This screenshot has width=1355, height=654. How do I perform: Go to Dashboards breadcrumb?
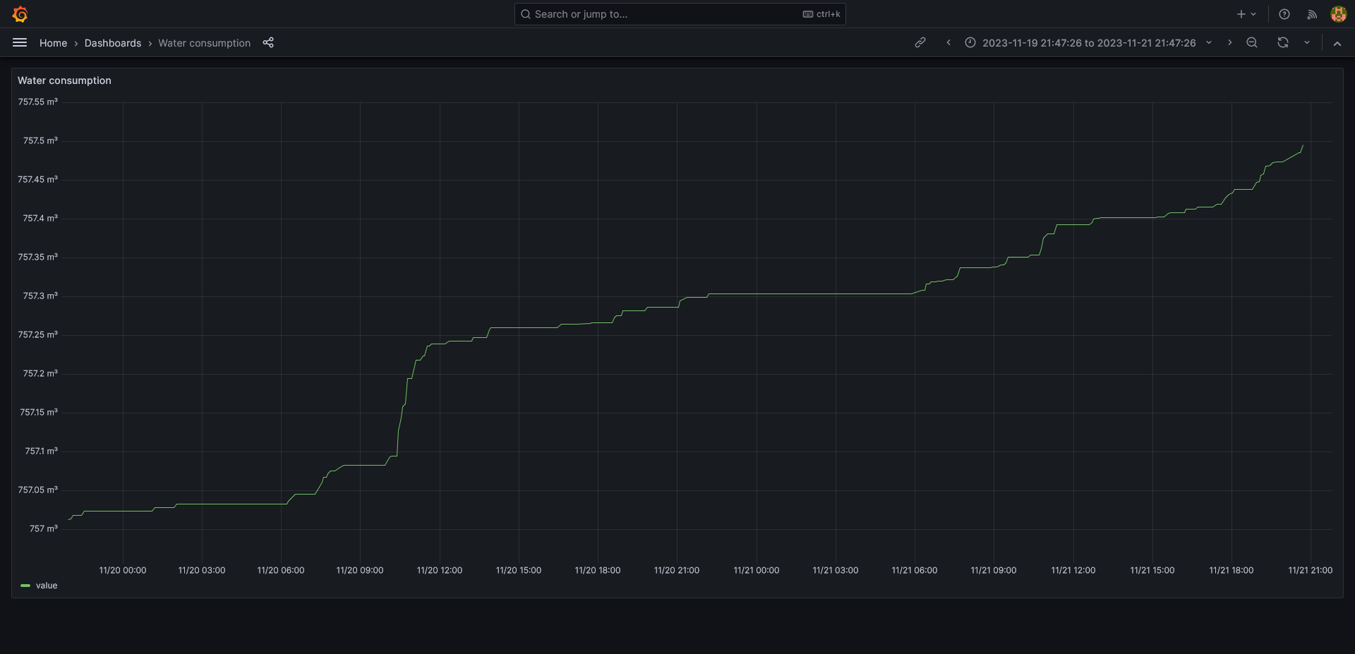click(x=113, y=43)
